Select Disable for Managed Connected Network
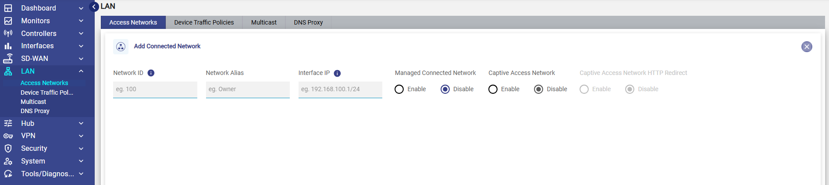 tap(445, 89)
